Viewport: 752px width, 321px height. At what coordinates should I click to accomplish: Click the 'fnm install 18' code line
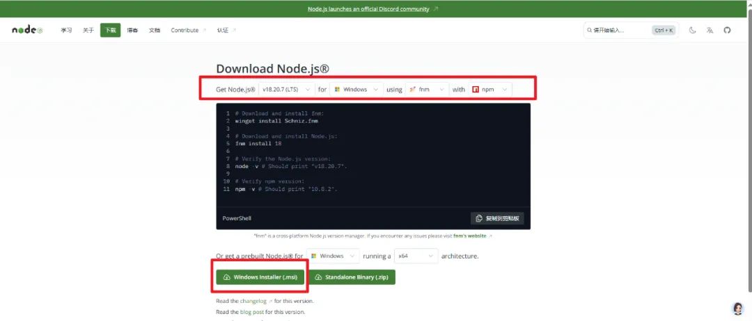[258, 144]
